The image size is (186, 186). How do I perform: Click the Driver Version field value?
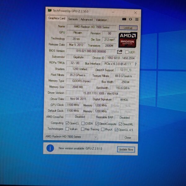(x=100, y=94)
